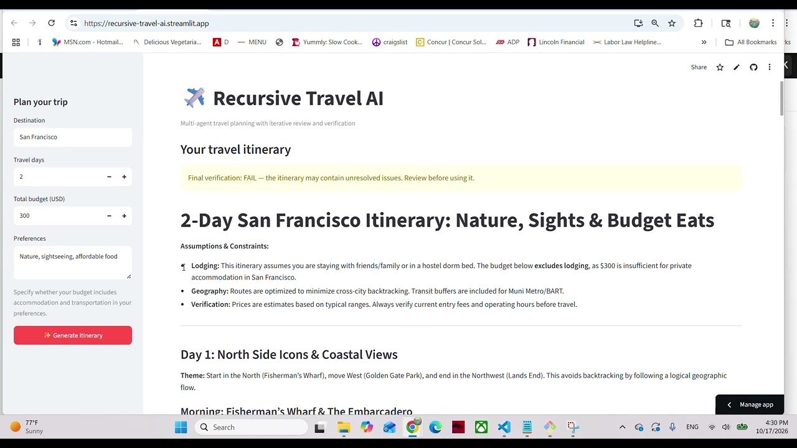
Task: Open File Explorer from the taskbar
Action: click(x=344, y=427)
